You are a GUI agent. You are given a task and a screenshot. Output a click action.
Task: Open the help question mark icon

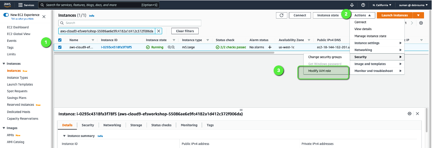coord(363,5)
